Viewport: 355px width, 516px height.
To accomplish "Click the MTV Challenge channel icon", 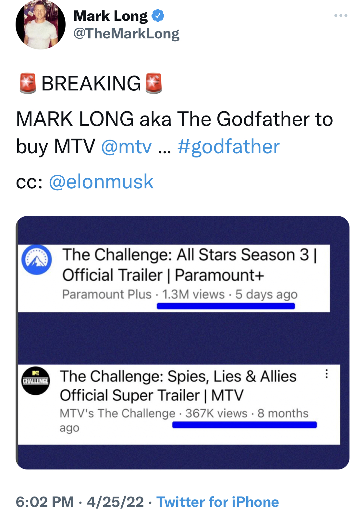I will tap(36, 381).
